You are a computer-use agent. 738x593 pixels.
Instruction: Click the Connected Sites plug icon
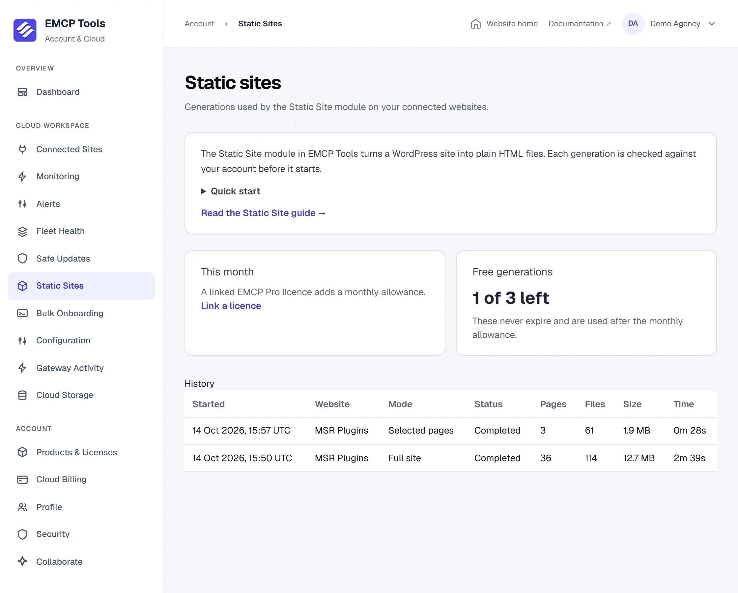coord(22,149)
